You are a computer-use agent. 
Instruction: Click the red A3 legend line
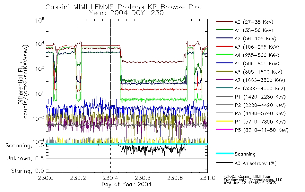[225, 46]
